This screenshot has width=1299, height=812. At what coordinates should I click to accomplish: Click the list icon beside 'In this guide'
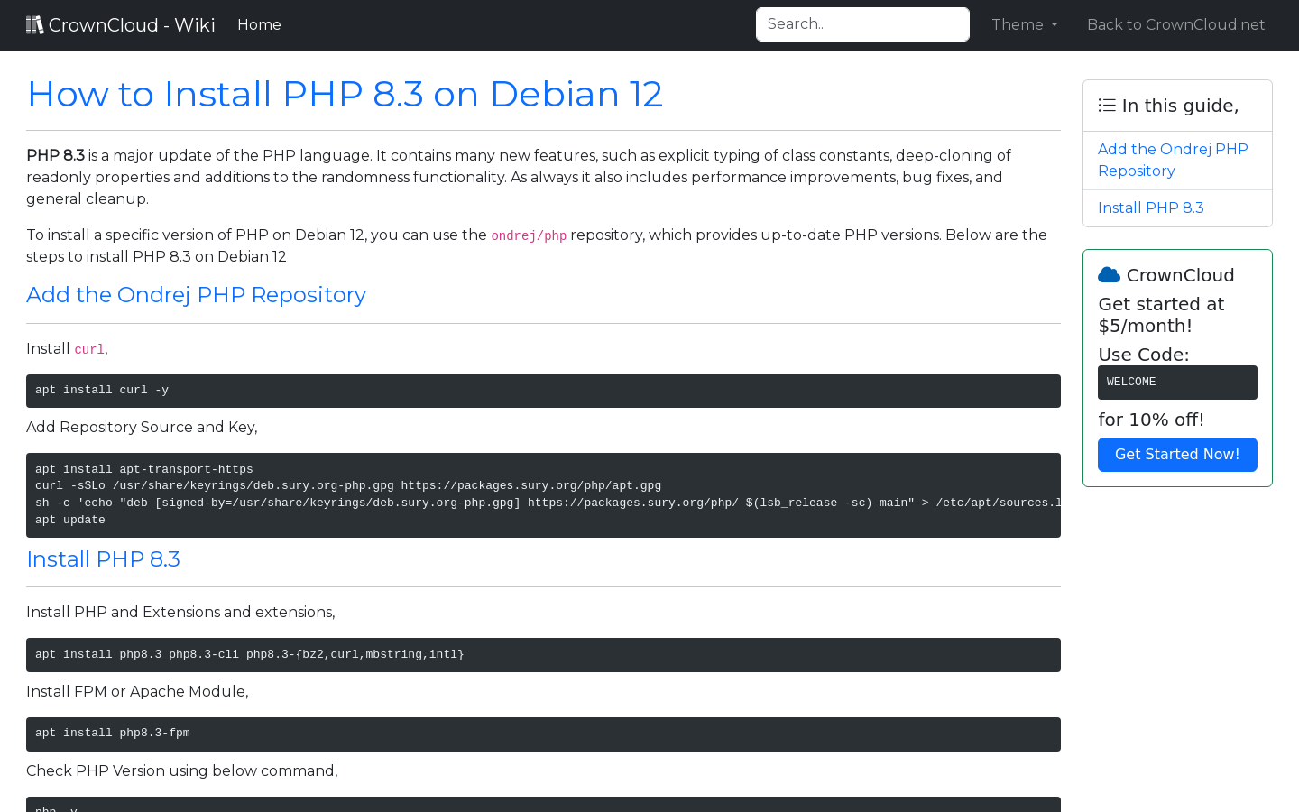(x=1106, y=105)
